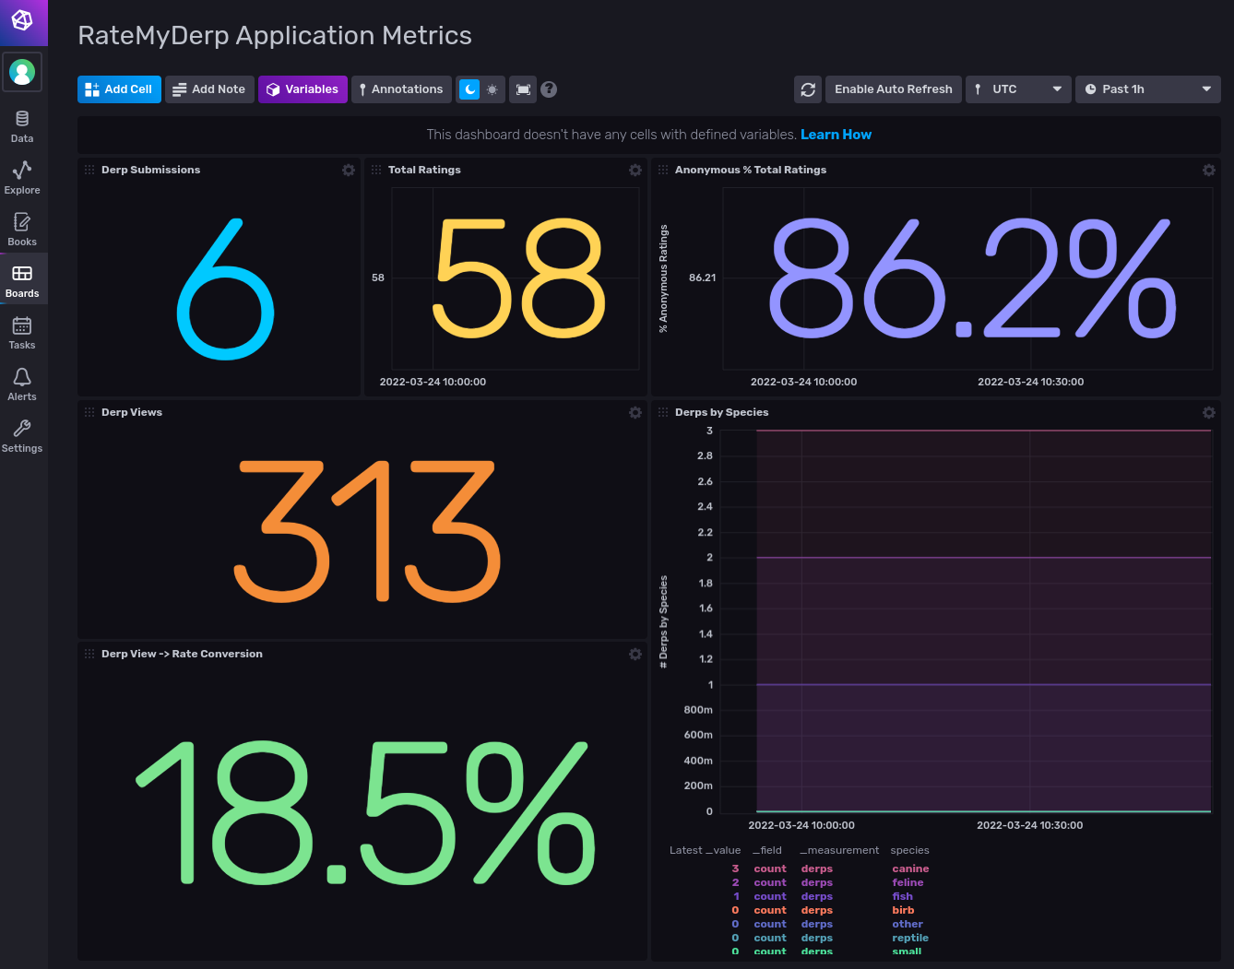Click the 86.2% anonymous ratings value
This screenshot has width=1234, height=969.
pos(972,278)
